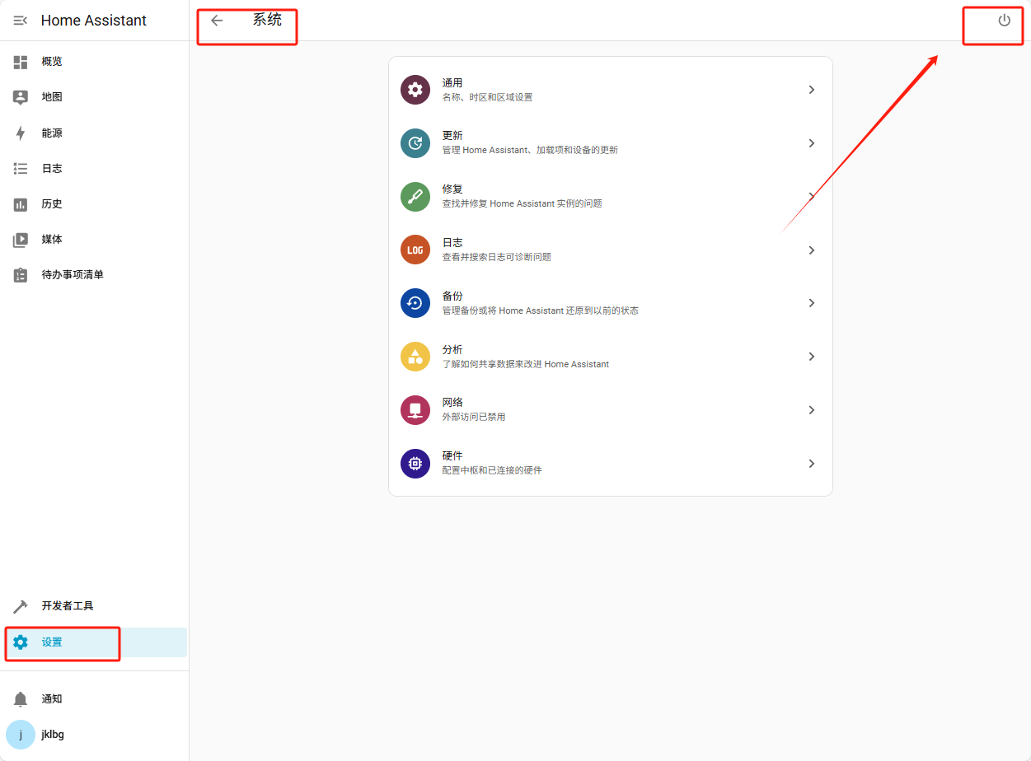Collapse the sidebar with the menu icon
The height and width of the screenshot is (761, 1031).
pos(21,21)
